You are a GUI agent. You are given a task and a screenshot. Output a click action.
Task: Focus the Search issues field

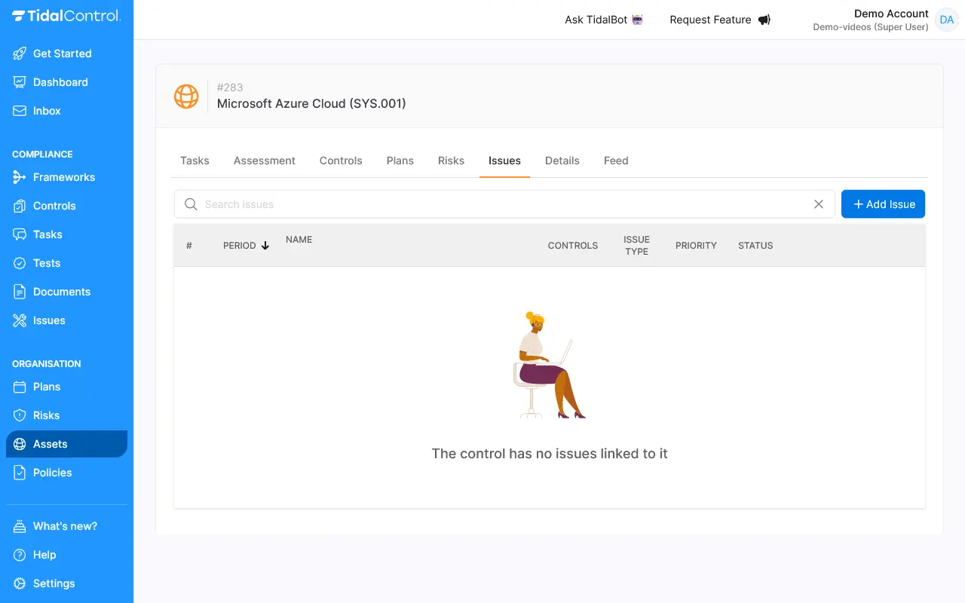(x=504, y=204)
